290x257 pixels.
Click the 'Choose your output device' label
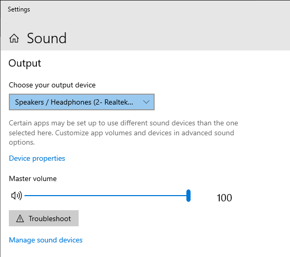coord(52,85)
